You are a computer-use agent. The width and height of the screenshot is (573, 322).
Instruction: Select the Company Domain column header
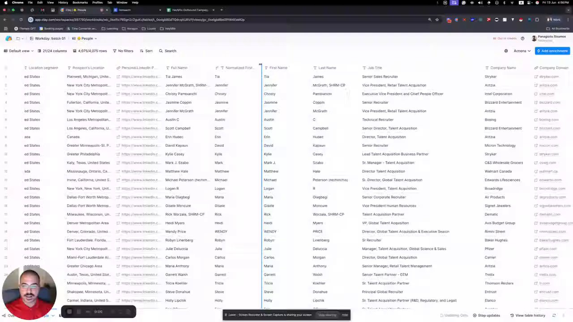point(551,68)
